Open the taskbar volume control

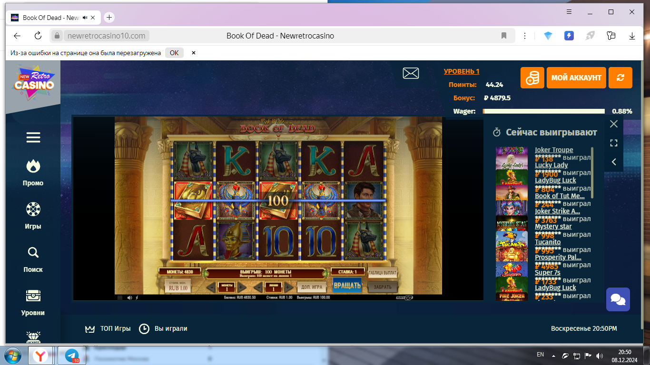point(600,355)
